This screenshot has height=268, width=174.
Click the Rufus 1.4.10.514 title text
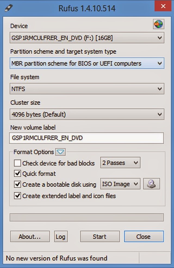tap(87, 8)
